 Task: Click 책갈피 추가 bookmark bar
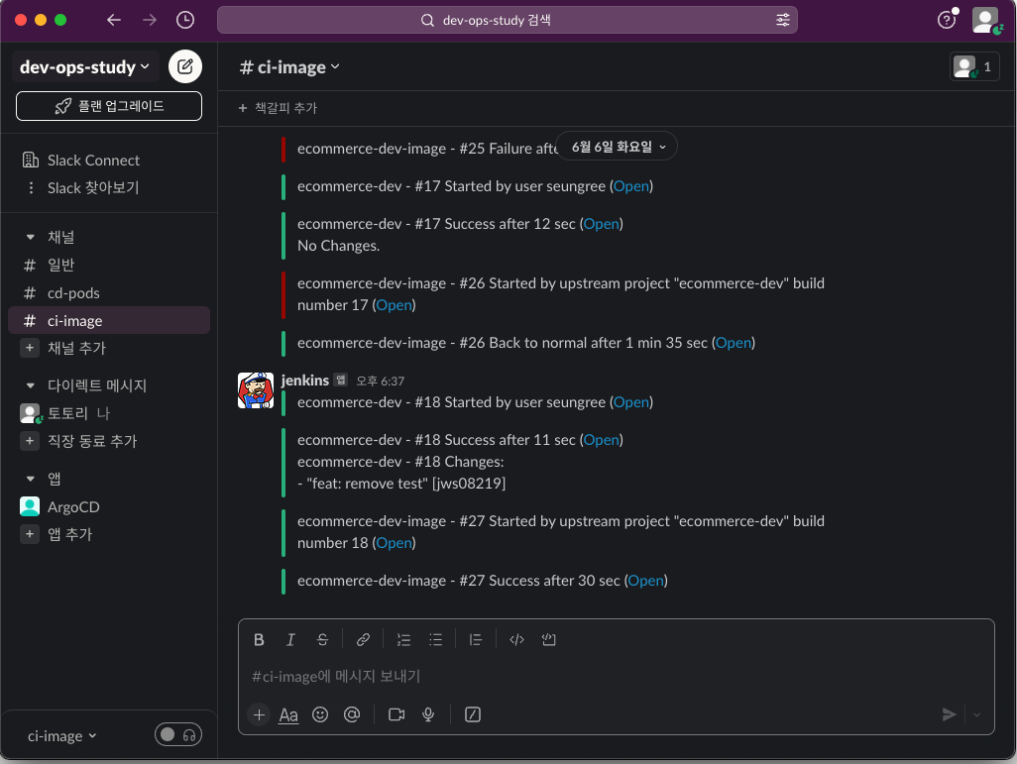(278, 108)
